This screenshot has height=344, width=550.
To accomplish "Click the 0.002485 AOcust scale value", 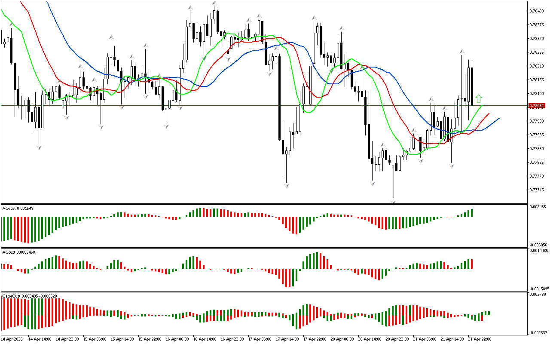I will [537, 207].
